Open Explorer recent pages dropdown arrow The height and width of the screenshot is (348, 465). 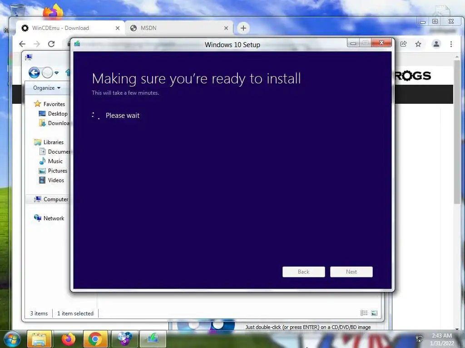pos(56,72)
